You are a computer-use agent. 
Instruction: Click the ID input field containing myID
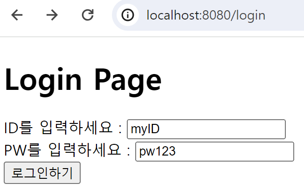pyautogui.click(x=206, y=129)
